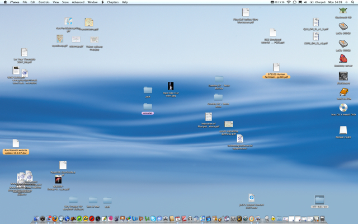Click the battery Charged indicator

318,2
